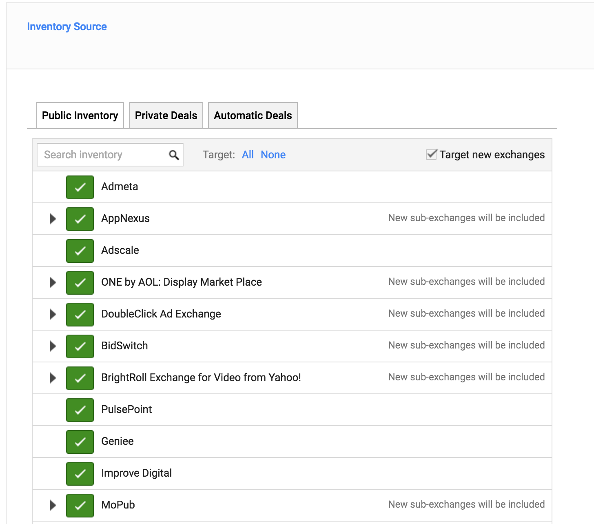Image resolution: width=594 pixels, height=524 pixels.
Task: Click BrightRoll Exchange for Video from Yahoo! text
Action: pyautogui.click(x=201, y=377)
